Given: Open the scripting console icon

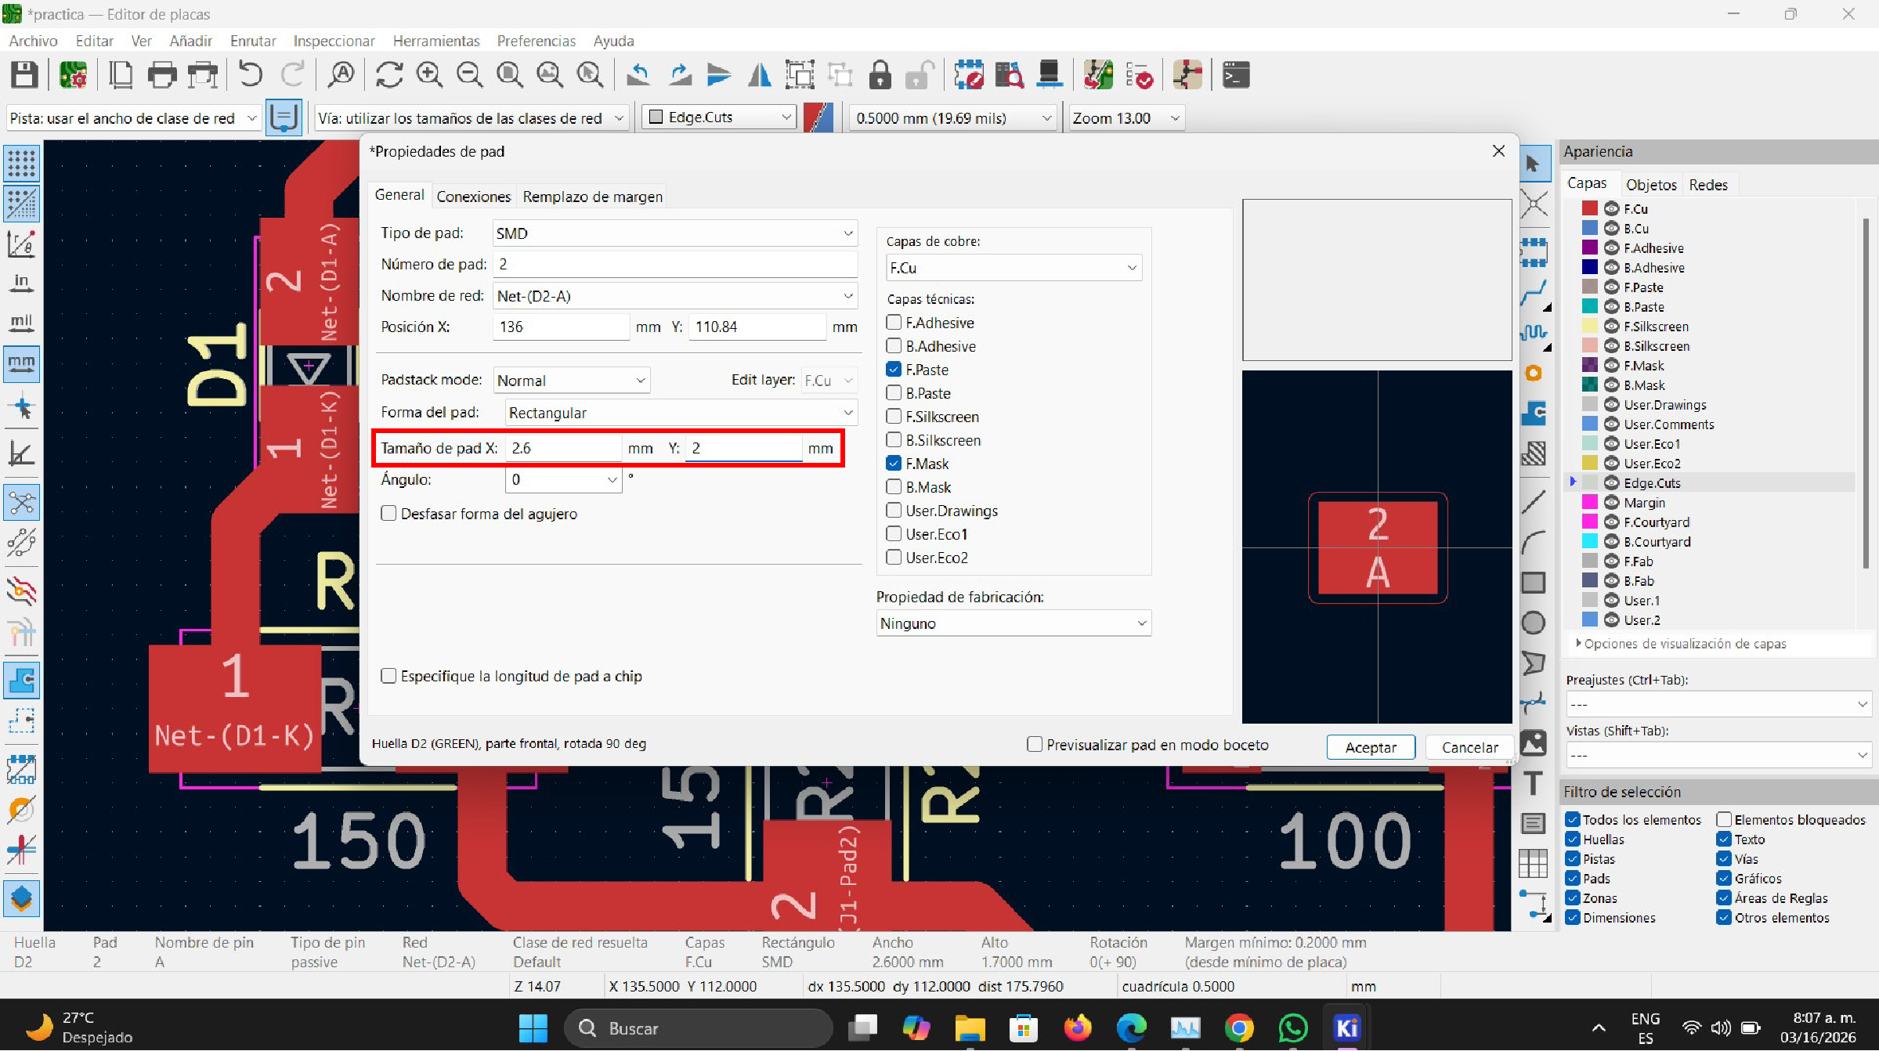Looking at the screenshot, I should click(x=1236, y=75).
